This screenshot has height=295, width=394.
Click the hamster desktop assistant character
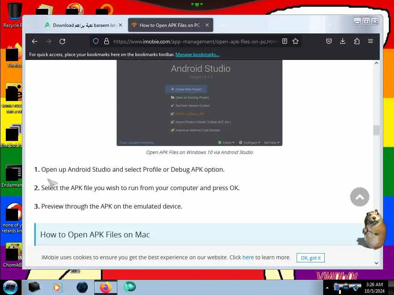pyautogui.click(x=373, y=230)
